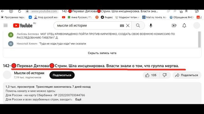Open the 'Анна Русских' bookmark
The image size is (204, 114).
(x=80, y=17)
